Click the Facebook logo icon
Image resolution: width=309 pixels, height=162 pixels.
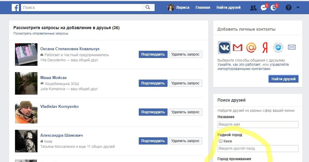pyautogui.click(x=15, y=7)
